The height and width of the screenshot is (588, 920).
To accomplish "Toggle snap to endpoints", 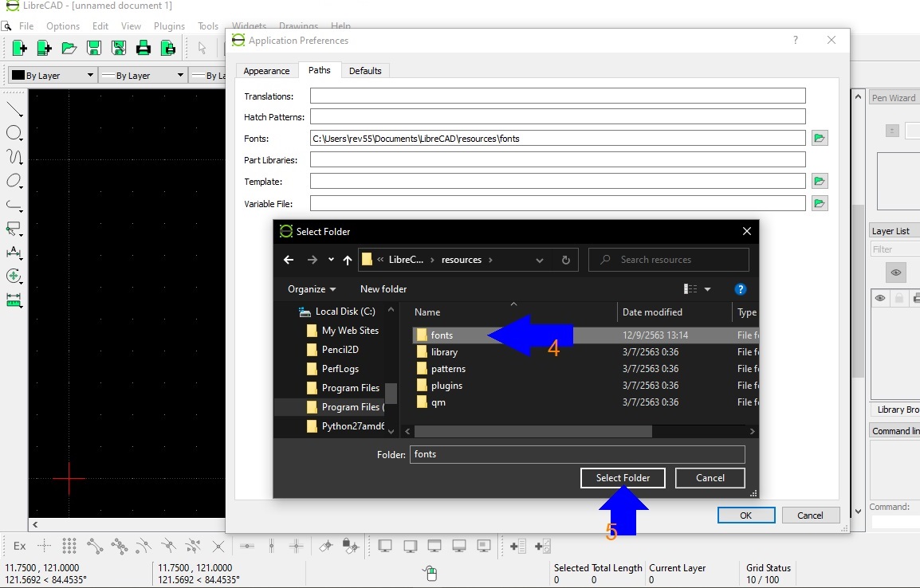I will pyautogui.click(x=93, y=546).
